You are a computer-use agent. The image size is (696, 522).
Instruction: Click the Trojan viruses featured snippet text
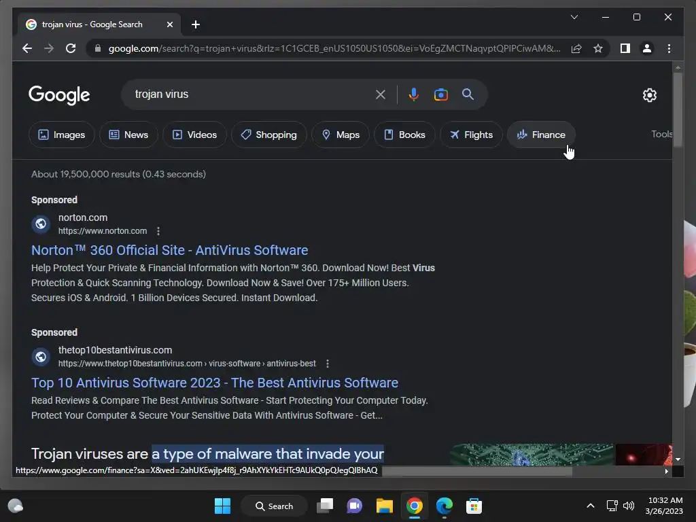[207, 454]
